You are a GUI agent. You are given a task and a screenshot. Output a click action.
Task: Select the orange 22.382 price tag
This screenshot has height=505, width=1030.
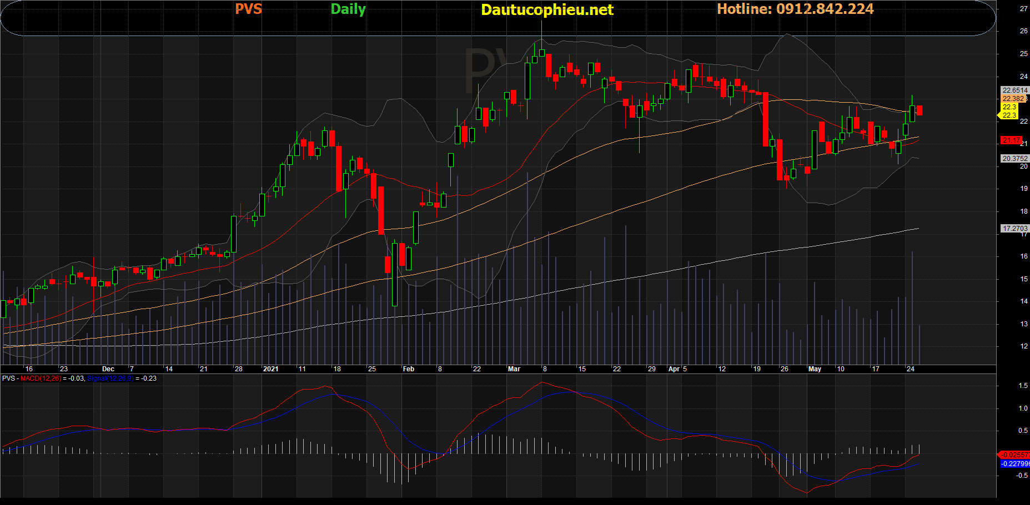click(1013, 99)
